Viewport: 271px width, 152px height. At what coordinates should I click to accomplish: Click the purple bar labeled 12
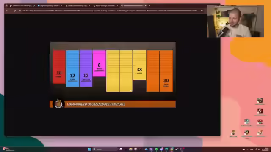[86, 68]
